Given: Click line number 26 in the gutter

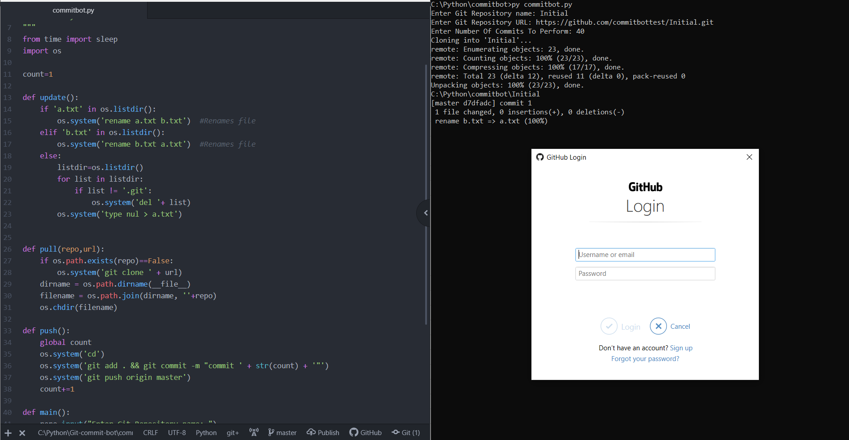Looking at the screenshot, I should click(x=8, y=249).
